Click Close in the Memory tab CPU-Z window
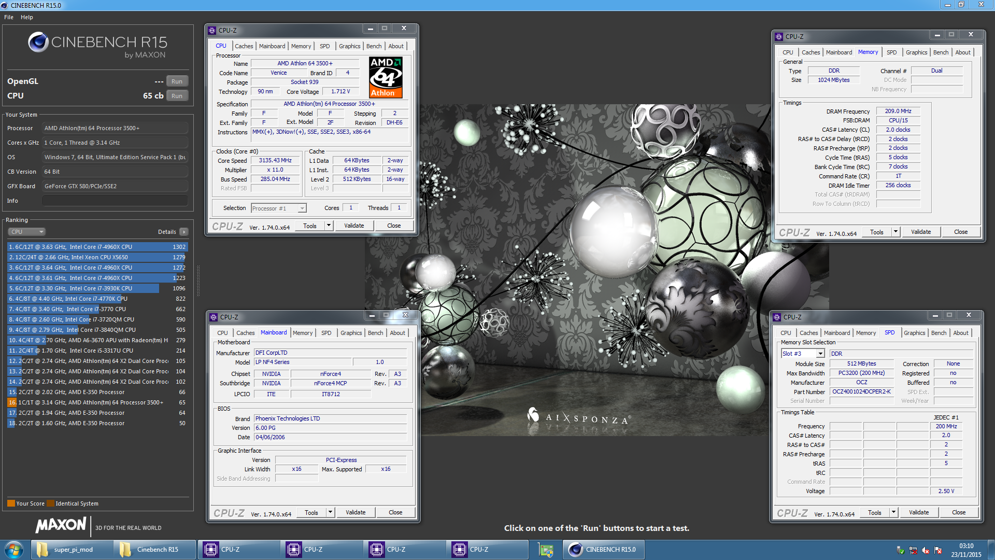 (961, 232)
